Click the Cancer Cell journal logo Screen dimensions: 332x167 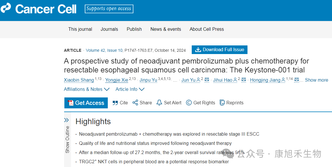pyautogui.click(x=39, y=9)
